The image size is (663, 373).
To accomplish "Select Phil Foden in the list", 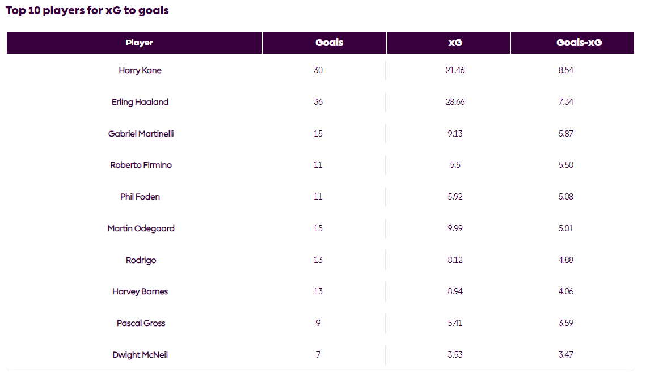I will click(x=140, y=197).
